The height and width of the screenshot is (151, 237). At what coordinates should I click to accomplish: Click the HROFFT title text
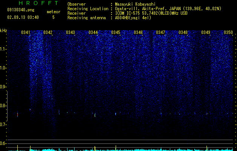38,3
